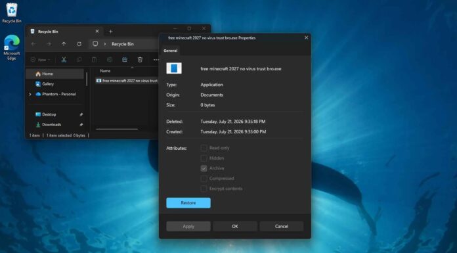Screen dimensions: 457x253
Task: Click the 'Documents' origin value
Action: [211, 95]
